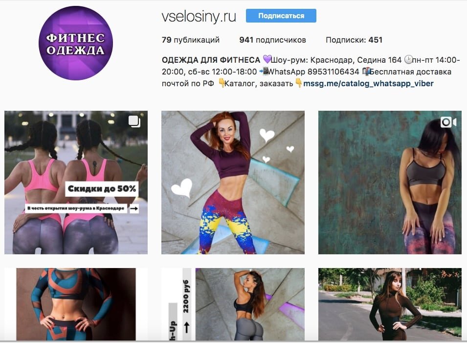467x343 pixels.
Task: Open the mssg.me/catalog_whatsapp_viber link
Action: tap(368, 83)
